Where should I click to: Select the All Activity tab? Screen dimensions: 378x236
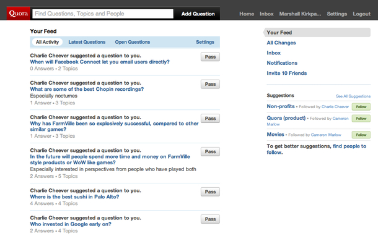pyautogui.click(x=47, y=42)
